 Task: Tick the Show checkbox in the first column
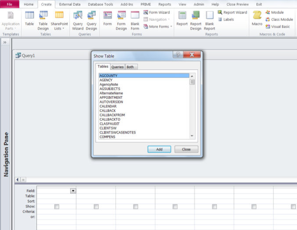tap(57, 206)
